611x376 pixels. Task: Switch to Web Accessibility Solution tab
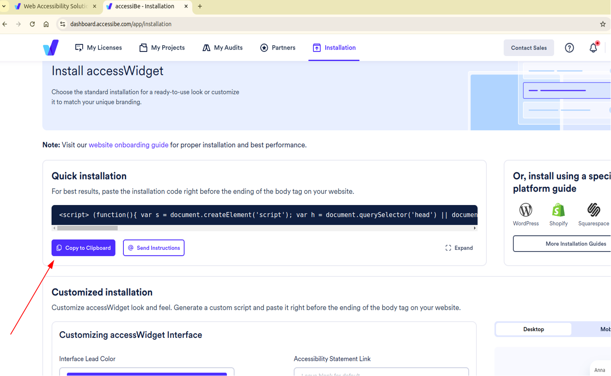[56, 6]
